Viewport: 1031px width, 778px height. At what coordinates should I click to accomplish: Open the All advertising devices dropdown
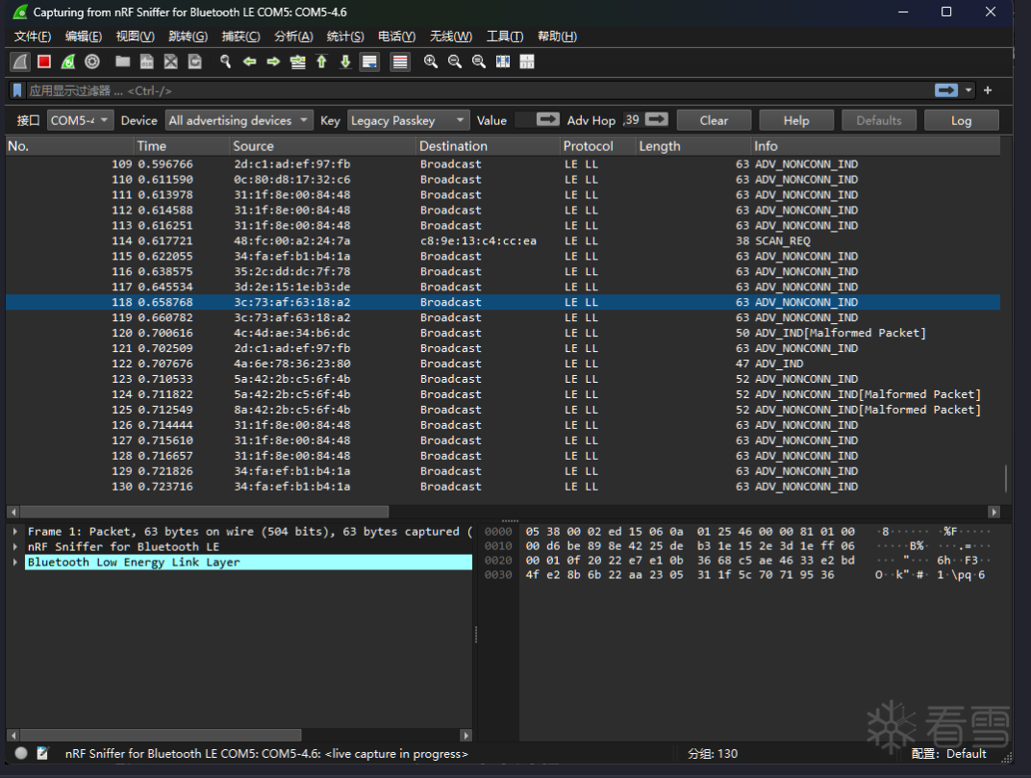[238, 120]
